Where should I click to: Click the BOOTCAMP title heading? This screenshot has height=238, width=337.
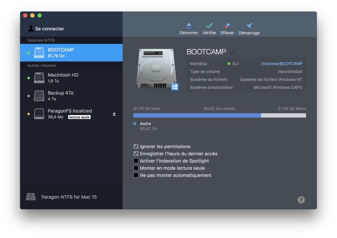tap(206, 52)
